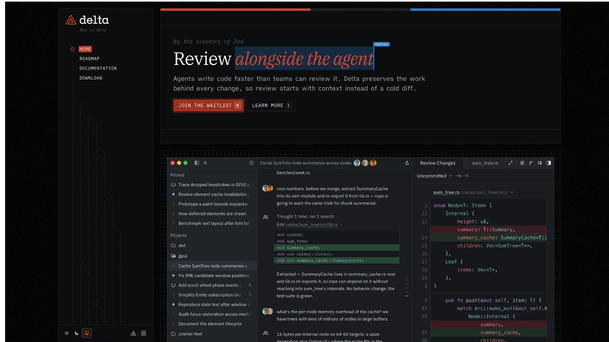The height and width of the screenshot is (342, 609).
Task: Click the git branch icon in review toolbar
Action: coord(531,163)
